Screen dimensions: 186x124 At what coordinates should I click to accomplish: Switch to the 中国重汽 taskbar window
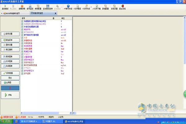click(52, 122)
